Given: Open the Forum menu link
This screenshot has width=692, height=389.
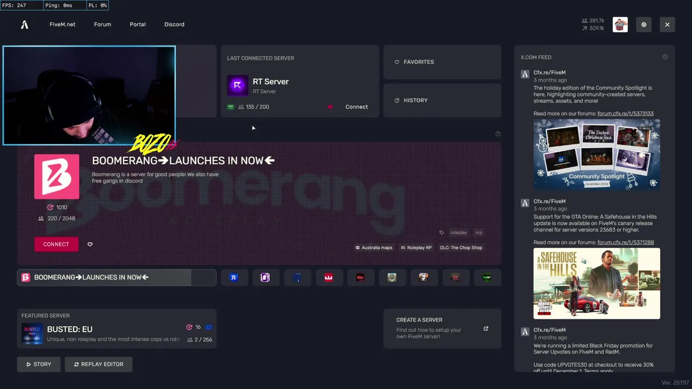Looking at the screenshot, I should tap(102, 24).
